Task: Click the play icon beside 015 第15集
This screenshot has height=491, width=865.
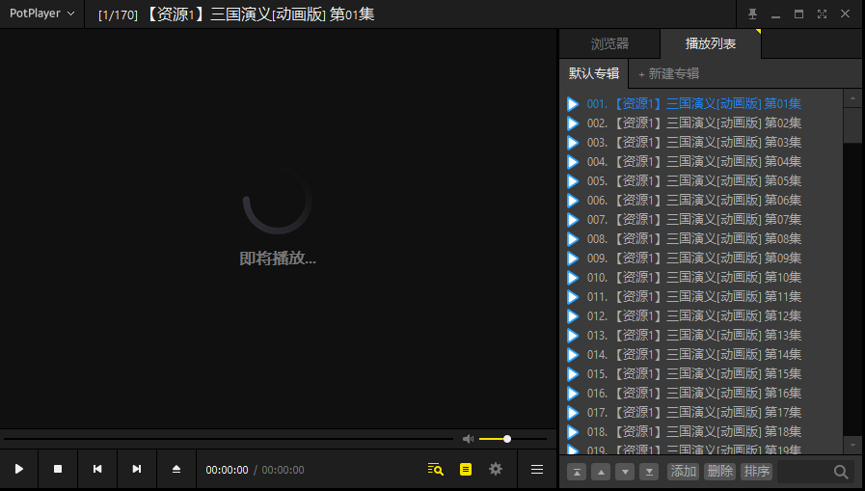Action: coord(573,374)
